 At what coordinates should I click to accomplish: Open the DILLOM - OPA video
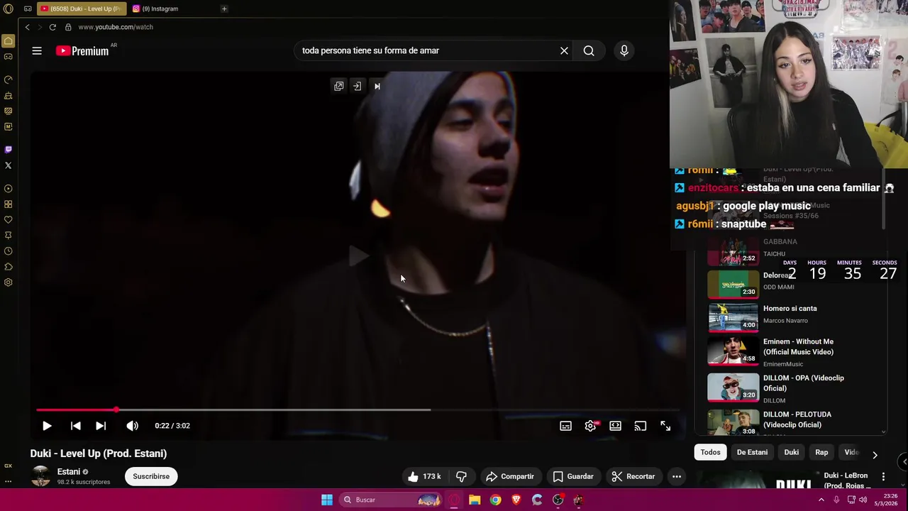pos(803,383)
